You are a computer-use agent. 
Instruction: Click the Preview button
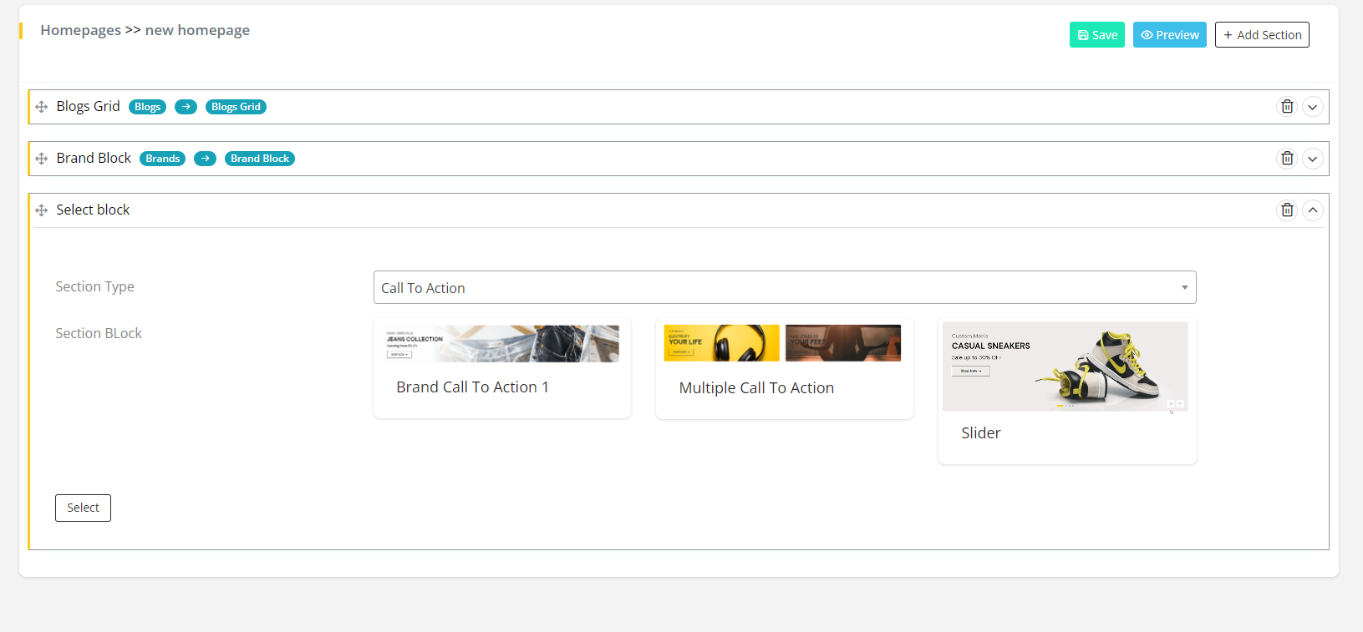click(1169, 35)
